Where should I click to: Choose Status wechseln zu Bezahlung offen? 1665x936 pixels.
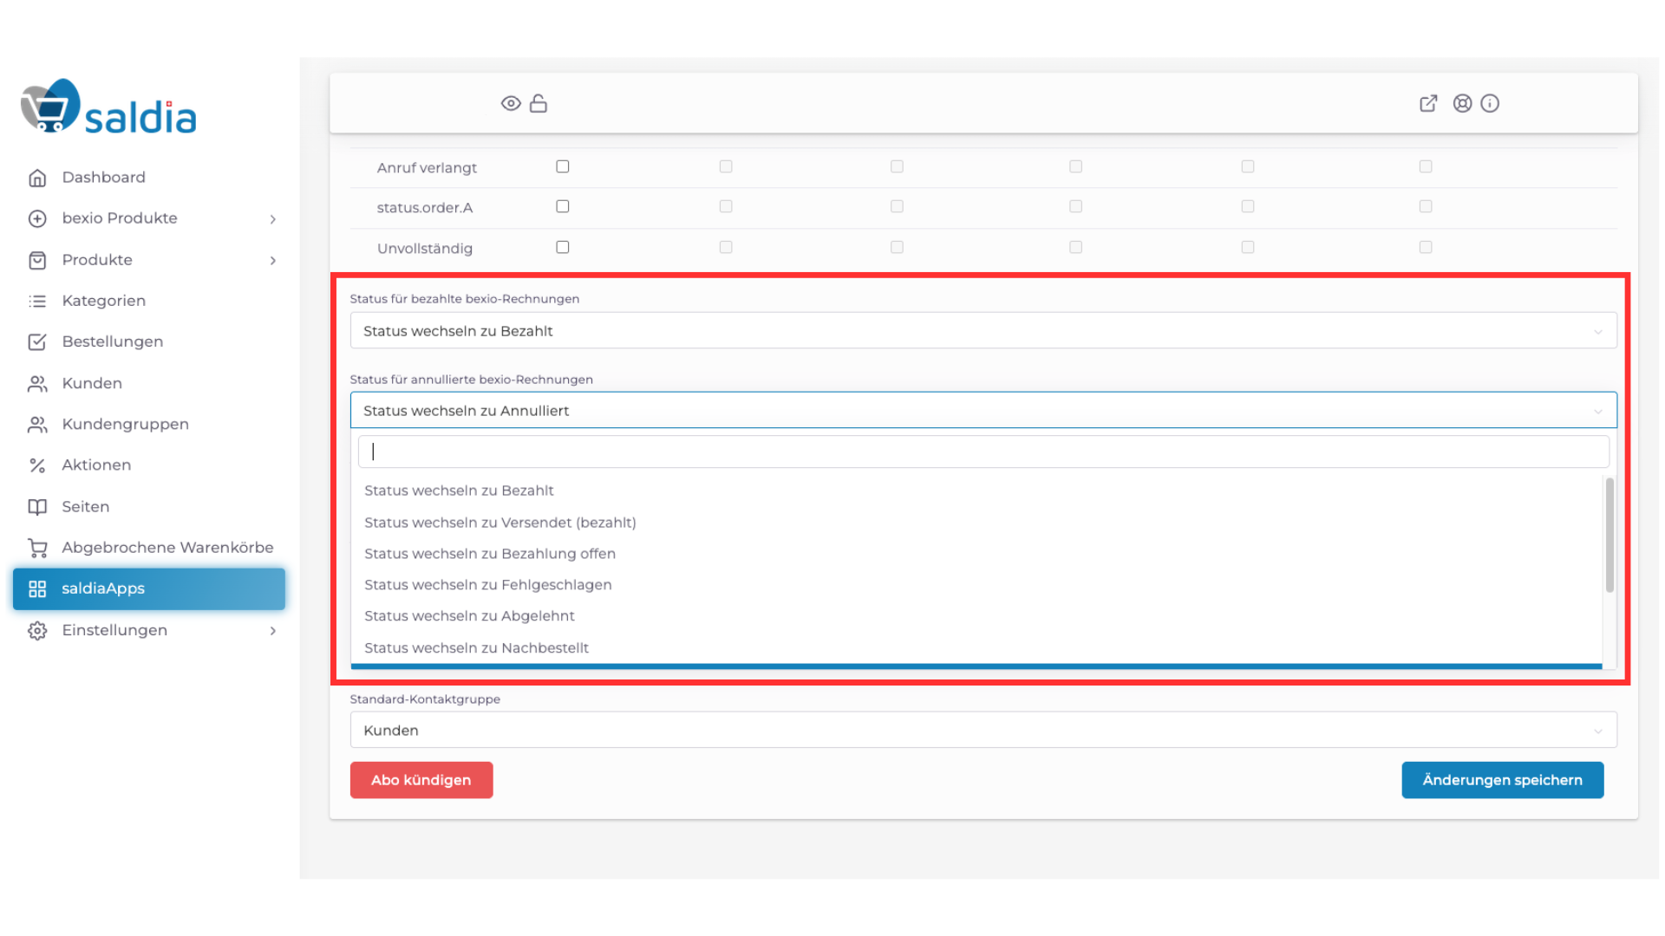pyautogui.click(x=976, y=554)
